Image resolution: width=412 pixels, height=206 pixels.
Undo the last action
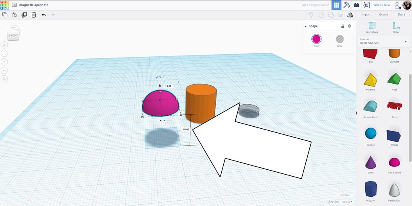coord(43,15)
